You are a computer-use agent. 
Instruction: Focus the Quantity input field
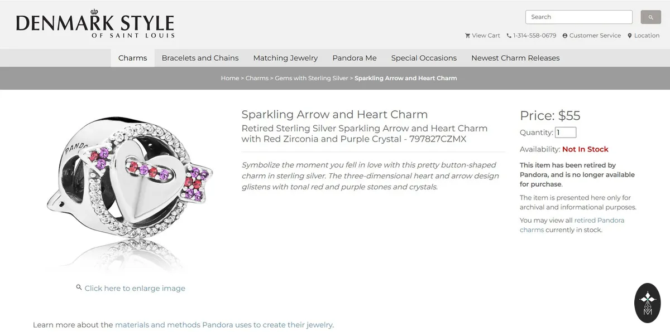566,133
